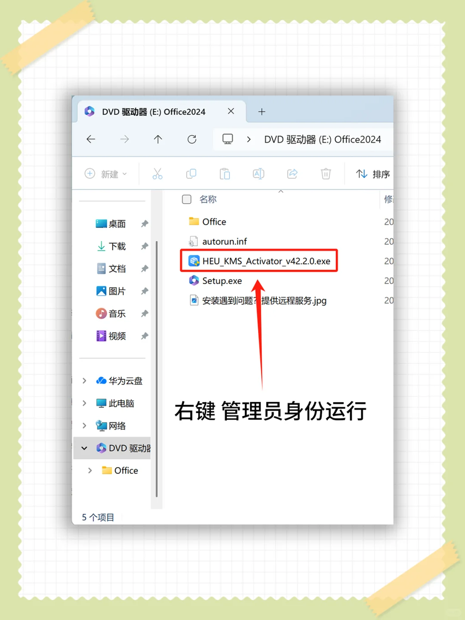
Task: Click the Refresh icon in the address bar
Action: point(192,139)
